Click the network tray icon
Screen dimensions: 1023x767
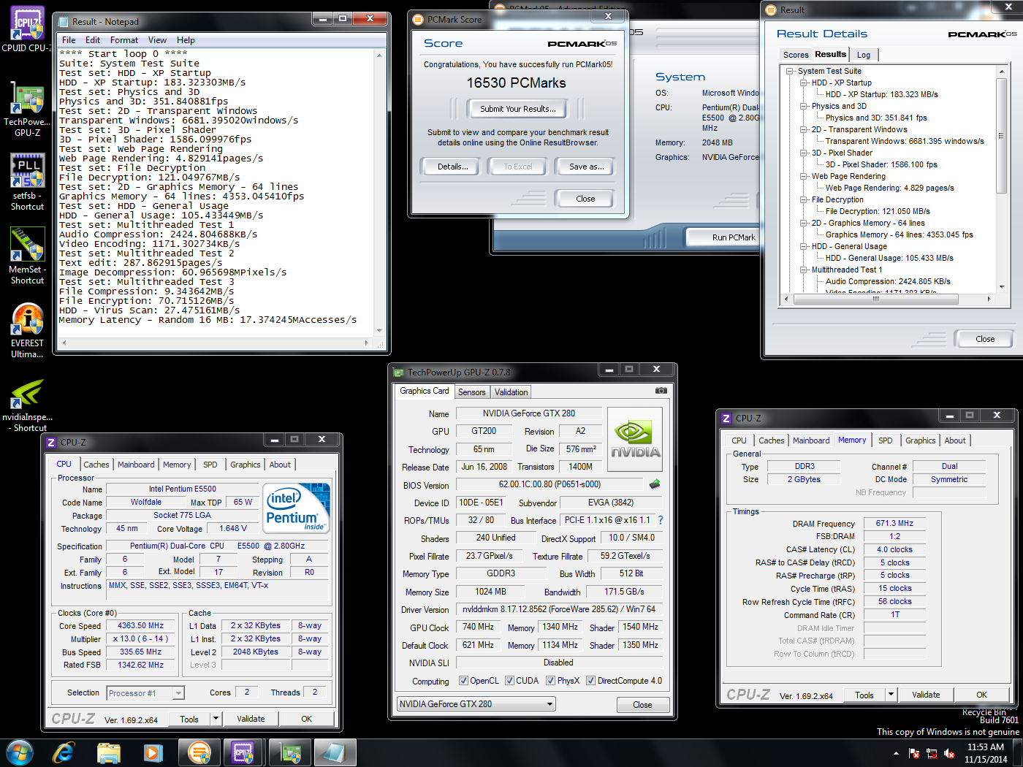[932, 753]
